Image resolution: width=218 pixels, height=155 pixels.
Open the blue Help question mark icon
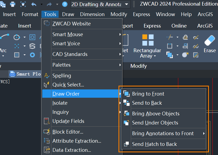tap(65, 4)
